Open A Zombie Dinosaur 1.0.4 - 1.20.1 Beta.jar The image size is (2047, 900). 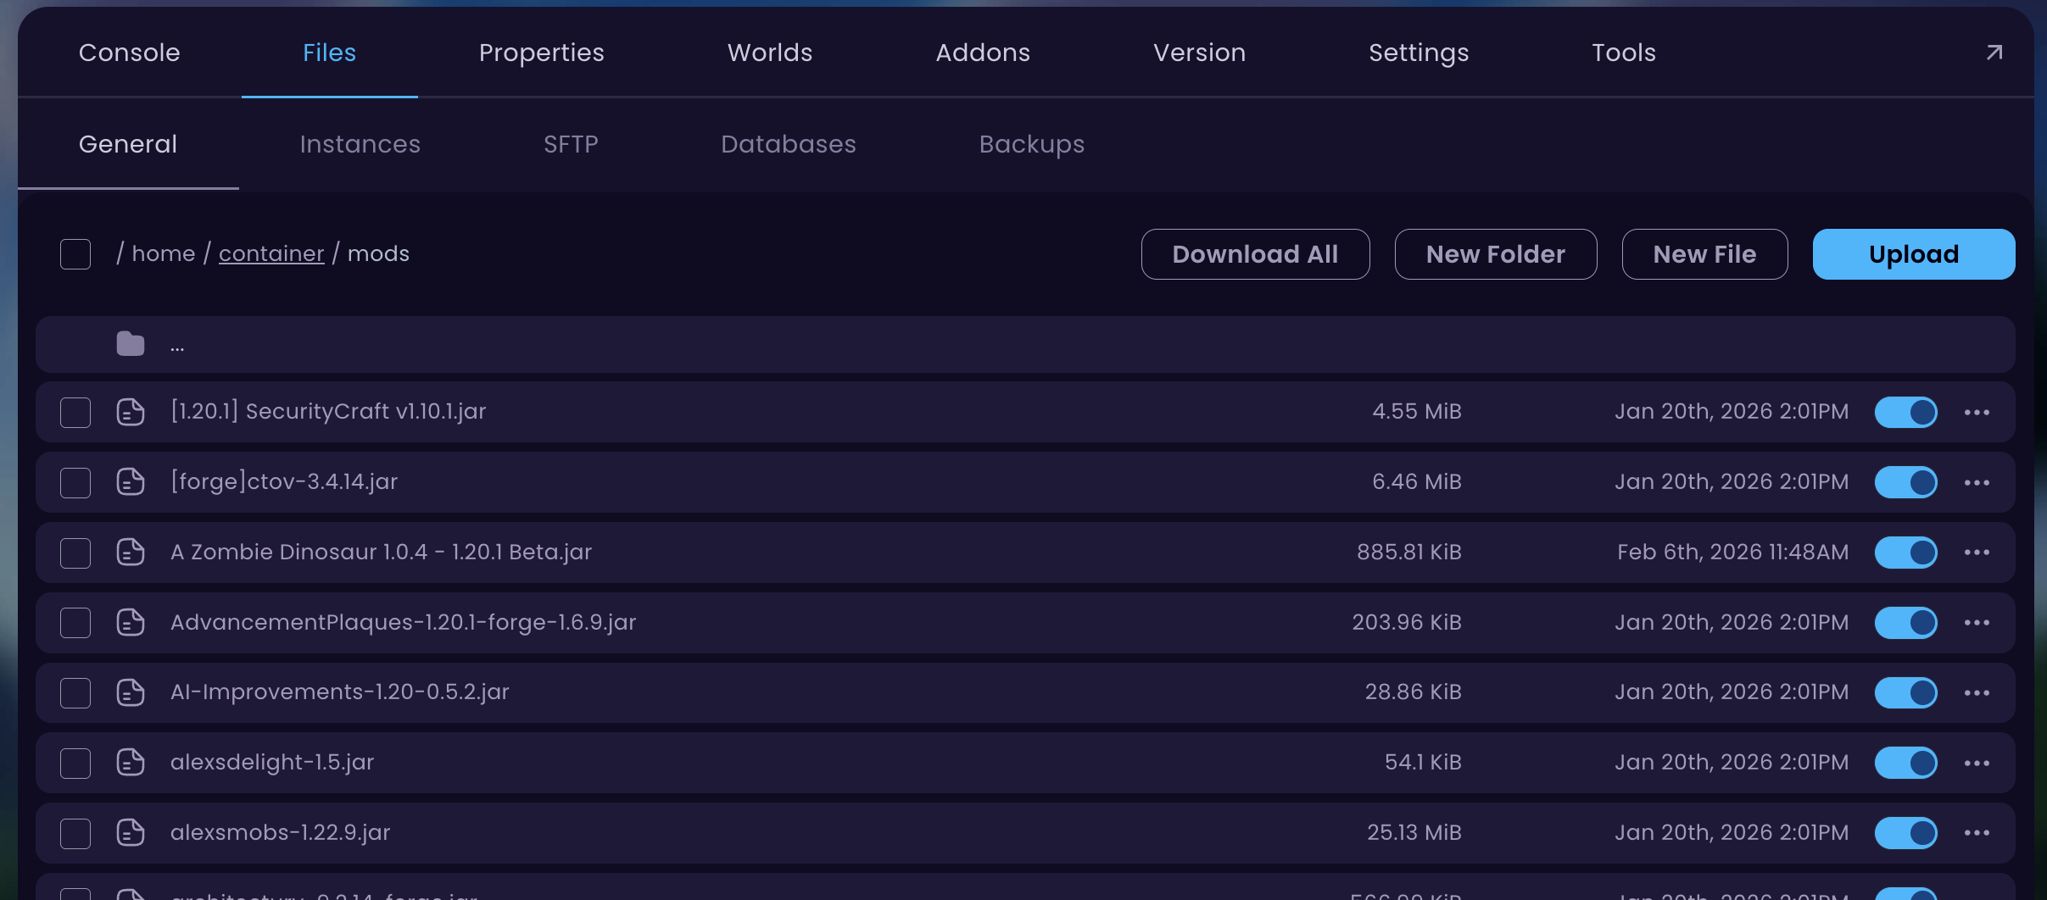coord(381,553)
